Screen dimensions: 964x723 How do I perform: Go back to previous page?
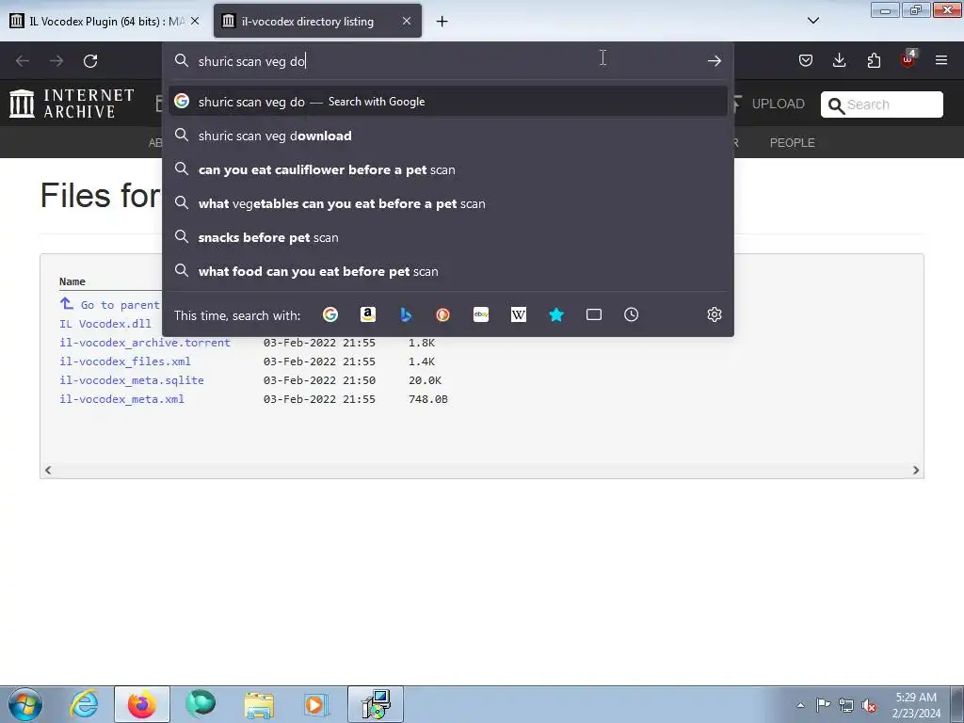click(23, 61)
